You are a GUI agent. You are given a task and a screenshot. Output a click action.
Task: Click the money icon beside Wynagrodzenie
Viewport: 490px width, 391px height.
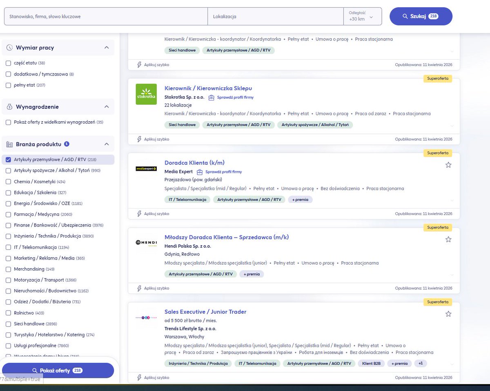click(10, 107)
